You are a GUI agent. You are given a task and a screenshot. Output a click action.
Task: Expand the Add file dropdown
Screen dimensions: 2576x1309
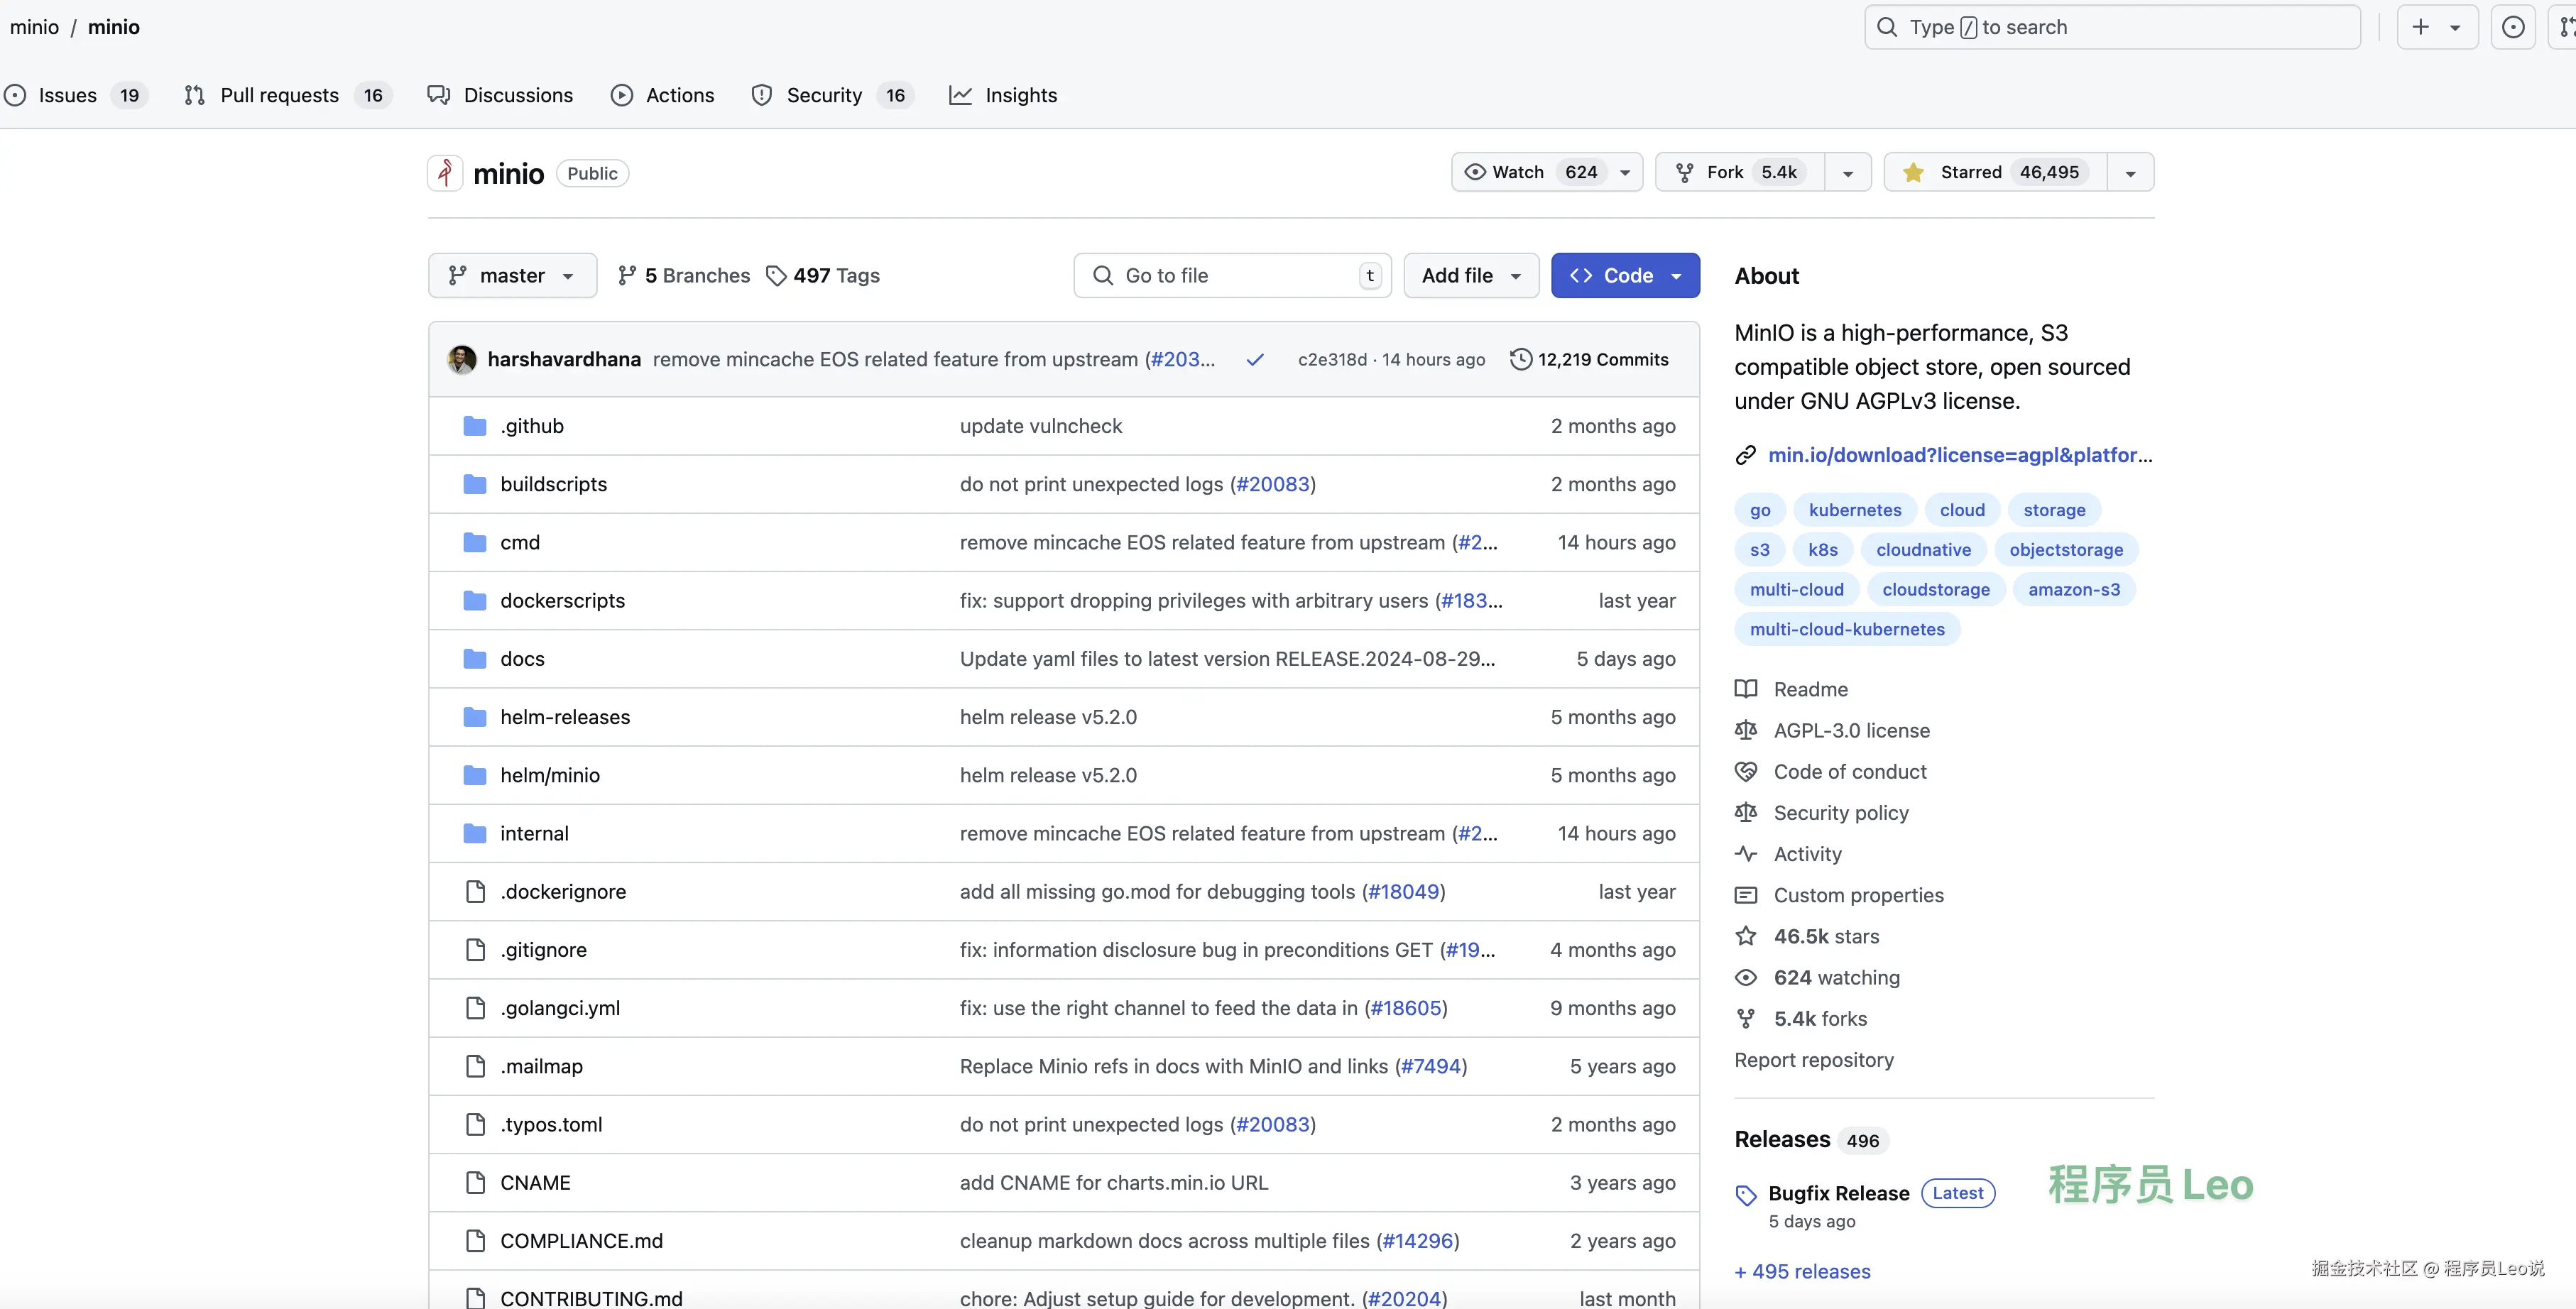(x=1471, y=276)
